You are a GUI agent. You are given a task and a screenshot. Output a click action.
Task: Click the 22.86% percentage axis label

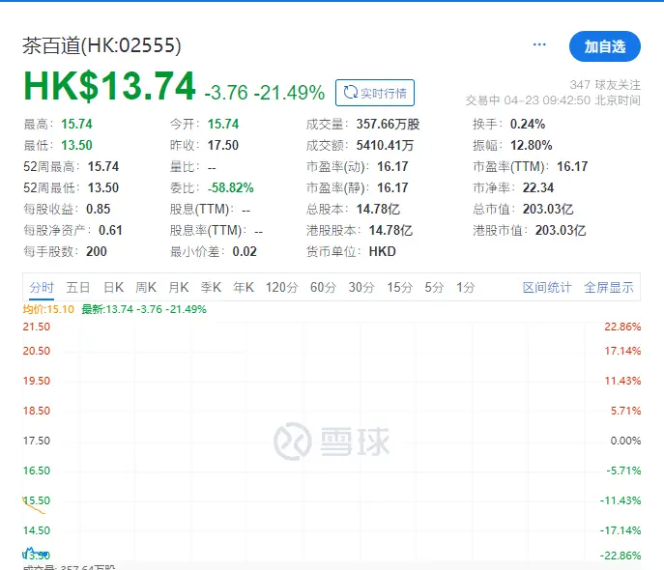(622, 327)
